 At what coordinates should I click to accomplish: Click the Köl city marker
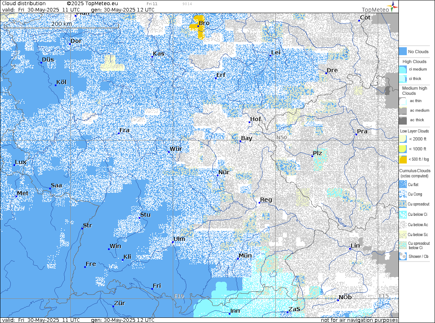[56, 85]
